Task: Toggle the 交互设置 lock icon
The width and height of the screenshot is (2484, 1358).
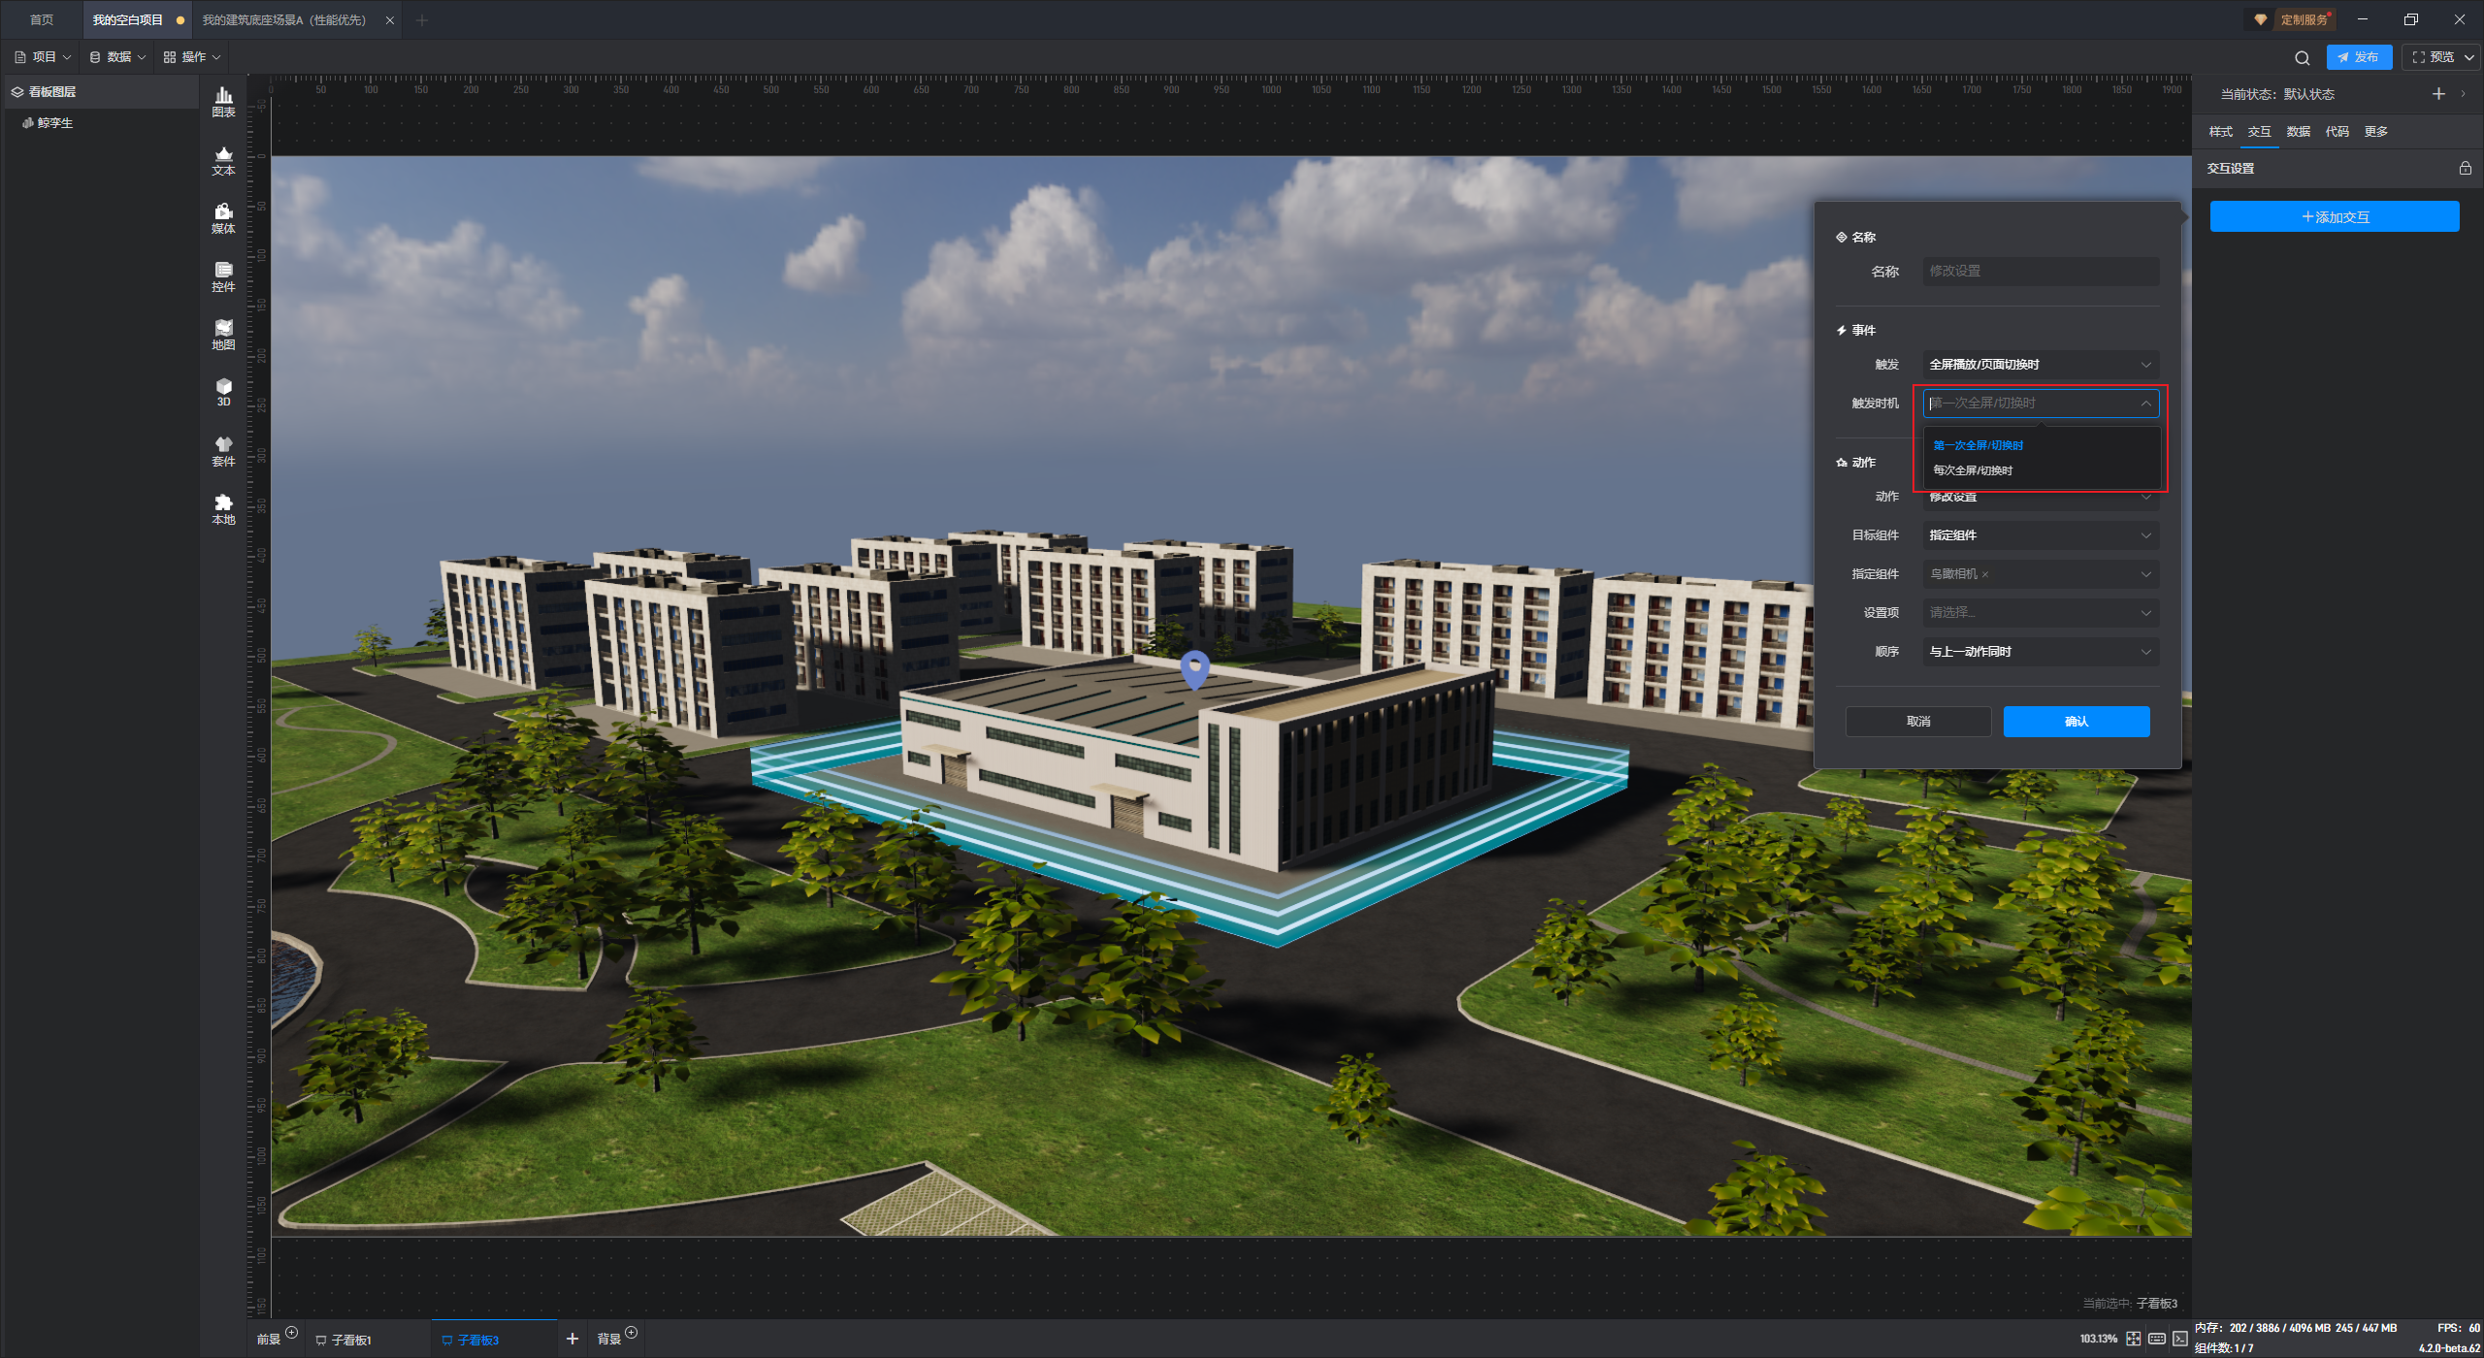Action: 2465,168
